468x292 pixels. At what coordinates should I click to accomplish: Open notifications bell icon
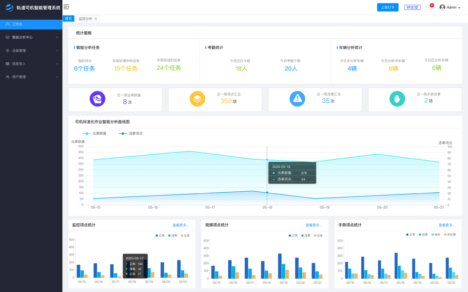click(x=430, y=8)
